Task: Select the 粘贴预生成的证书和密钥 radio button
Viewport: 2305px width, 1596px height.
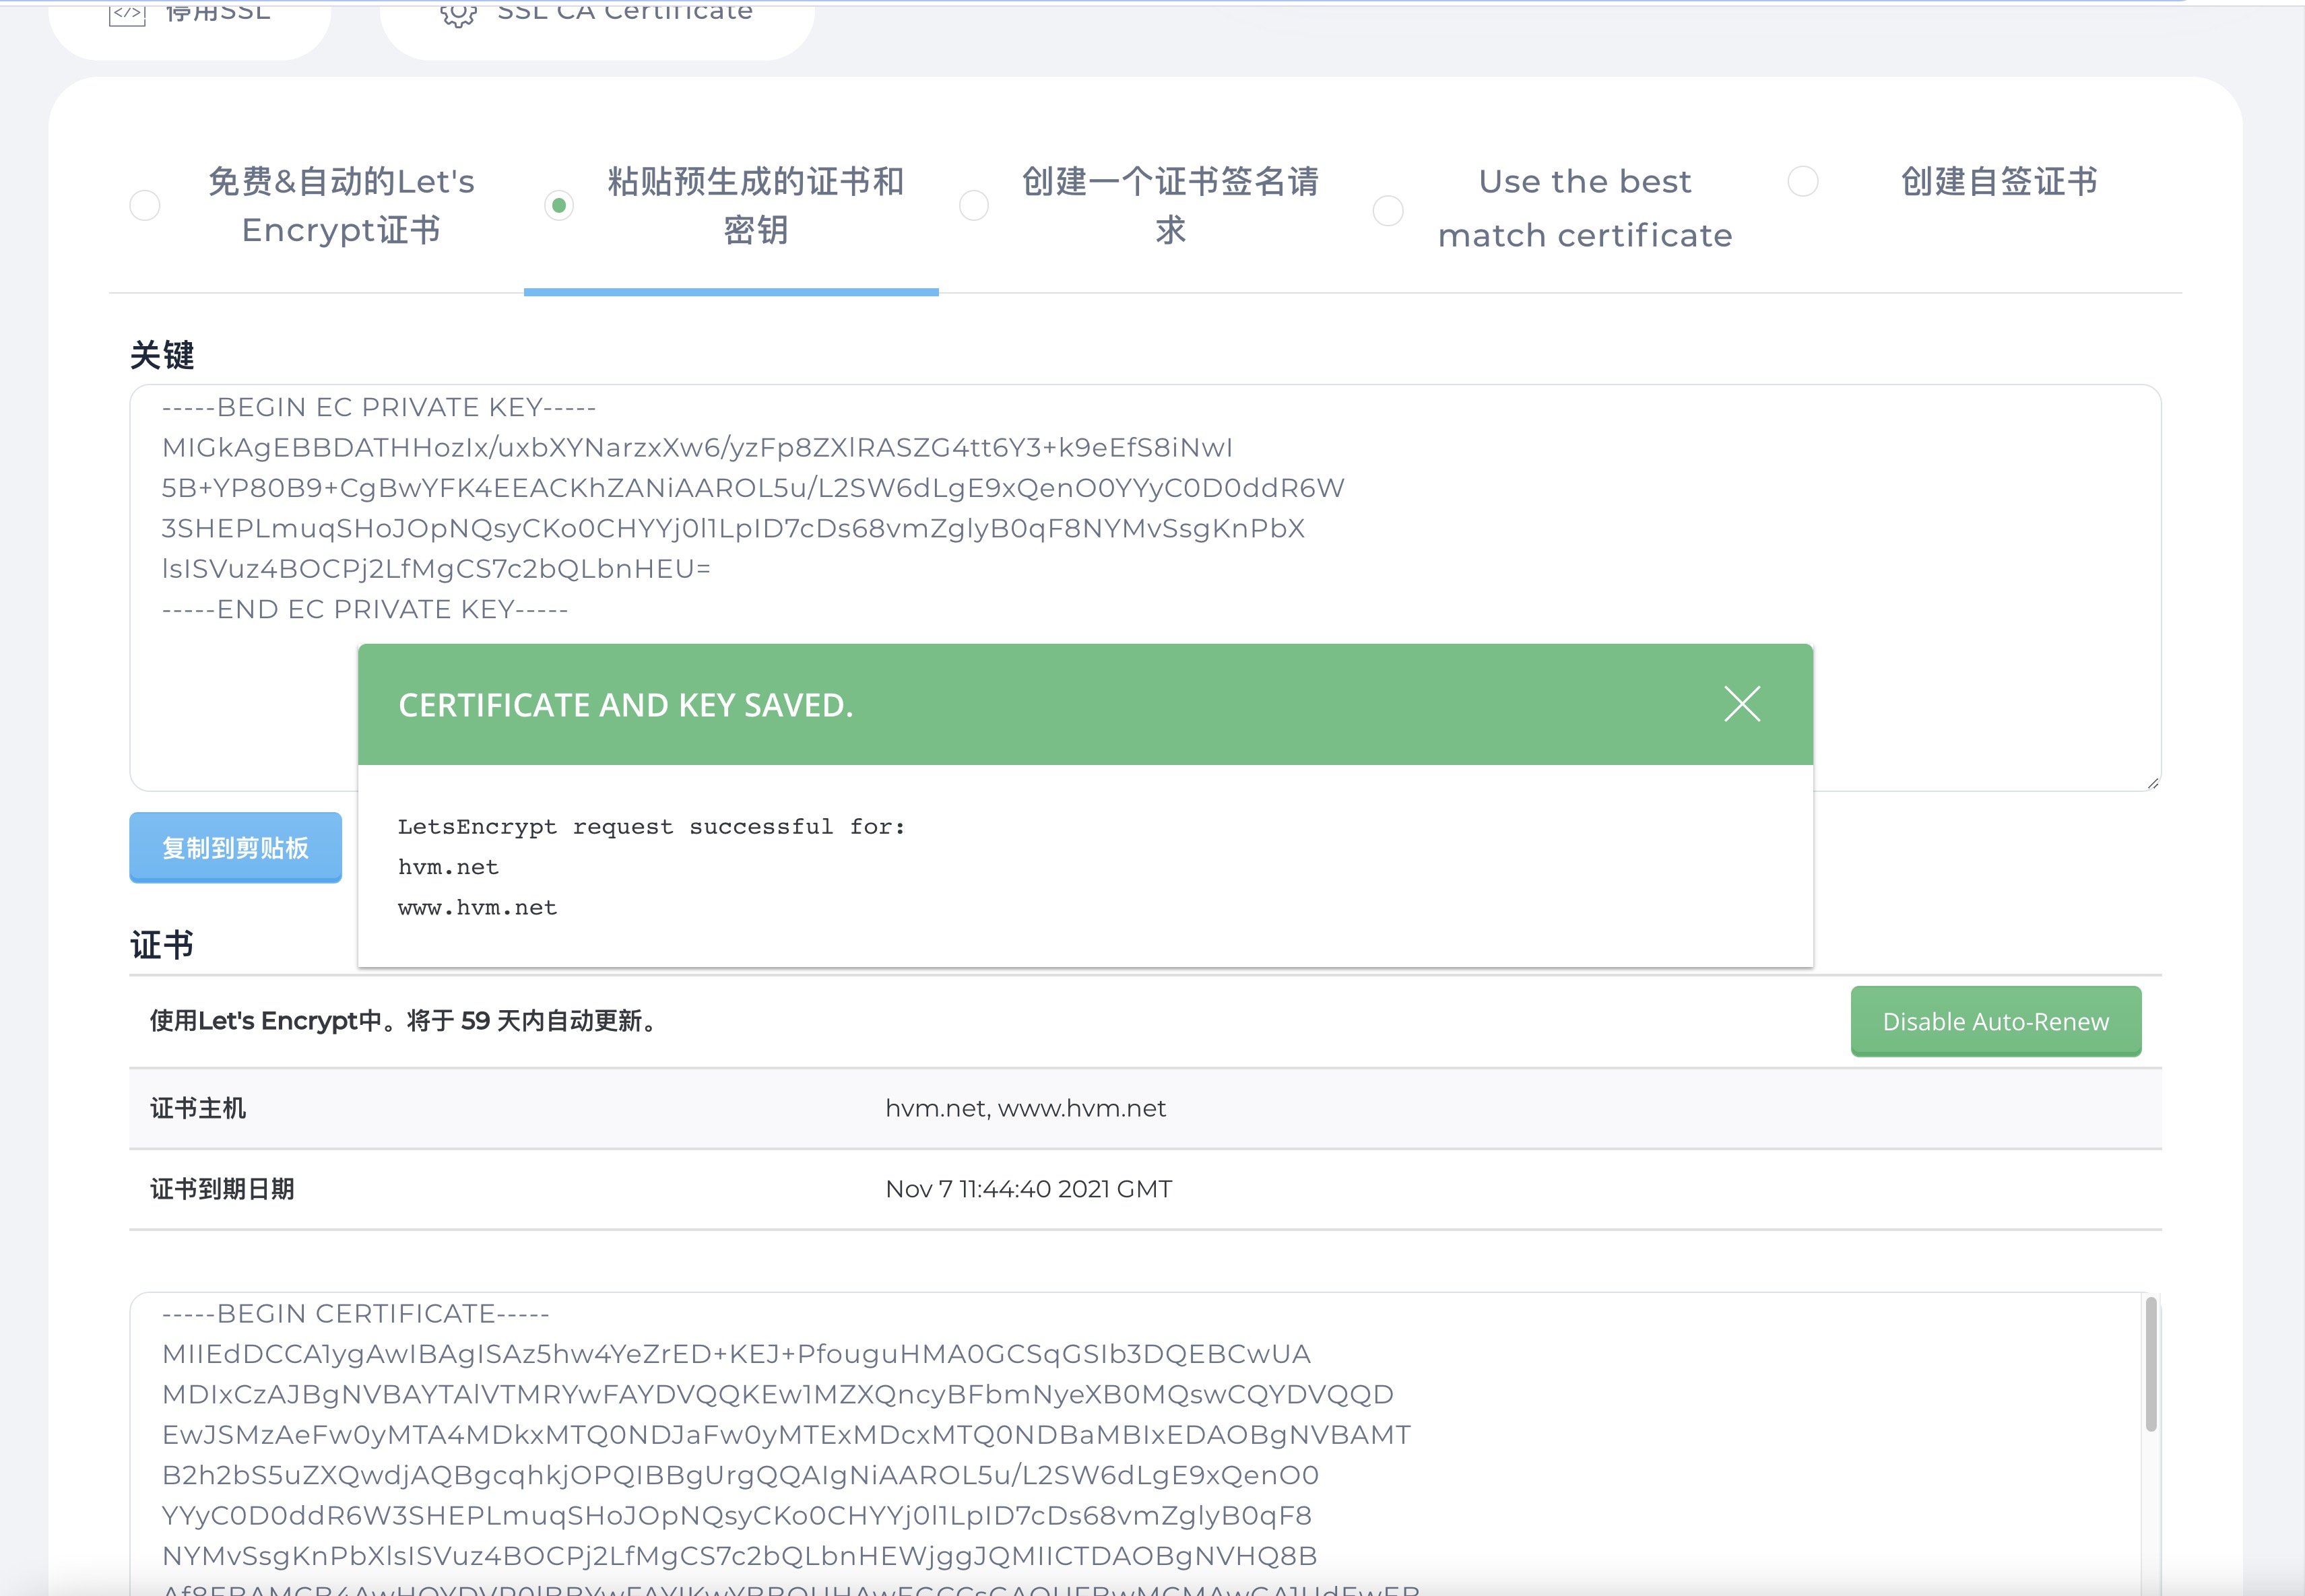Action: (559, 206)
